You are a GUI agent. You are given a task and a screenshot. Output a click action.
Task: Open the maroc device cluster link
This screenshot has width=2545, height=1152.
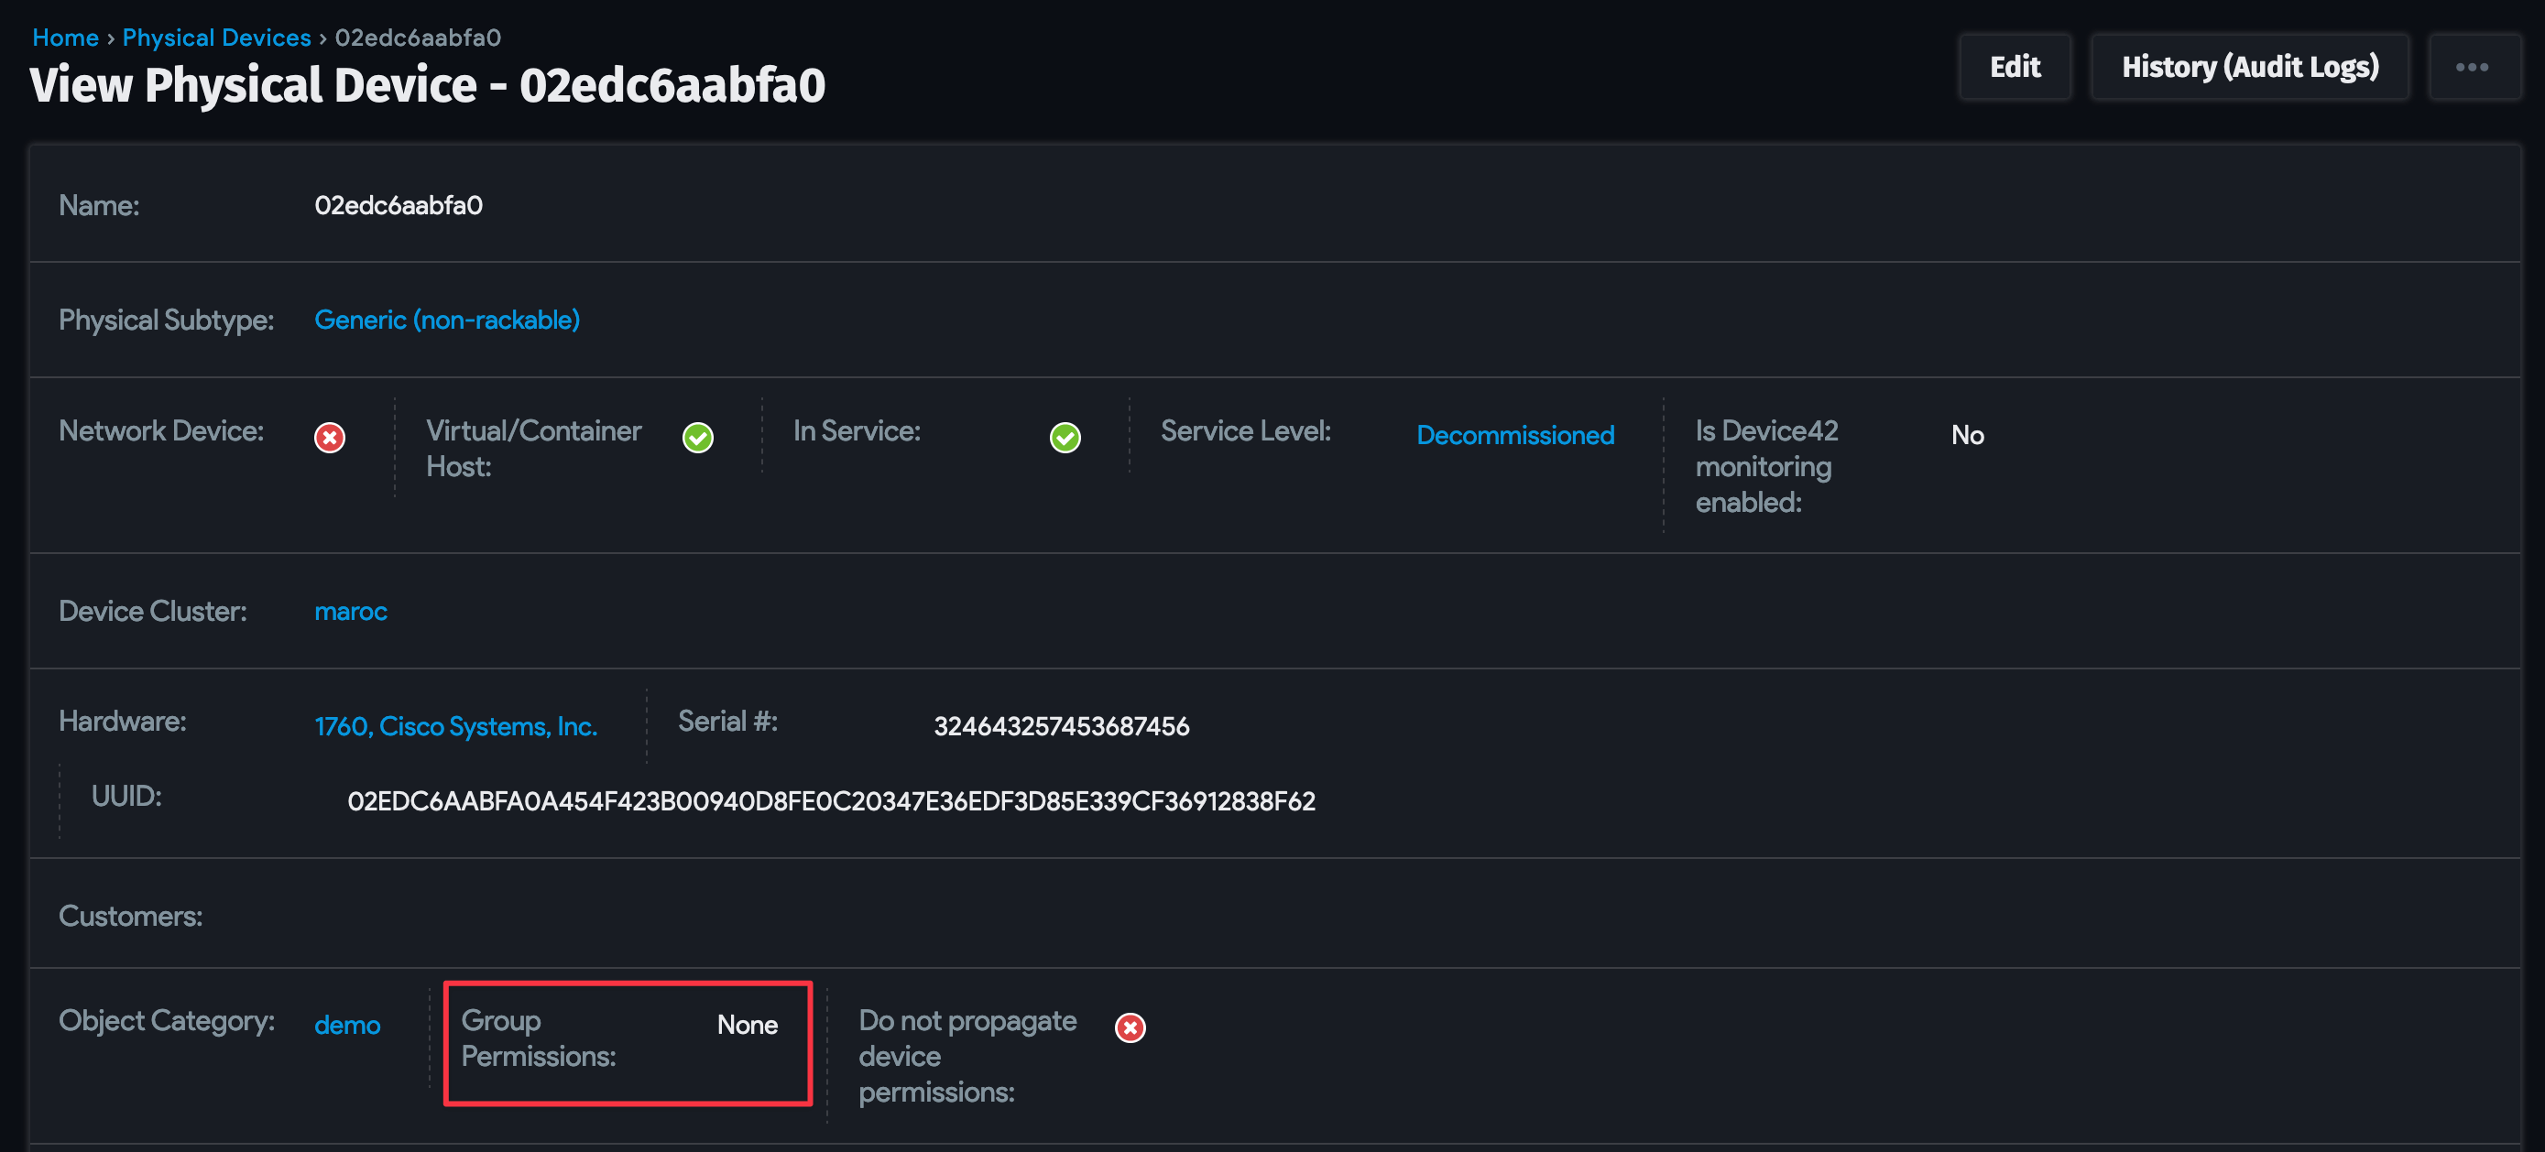point(351,611)
